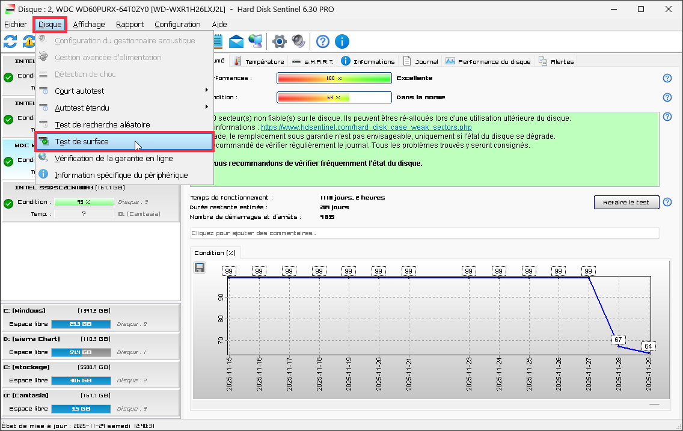Click the question mark help toolbar icon

(323, 41)
